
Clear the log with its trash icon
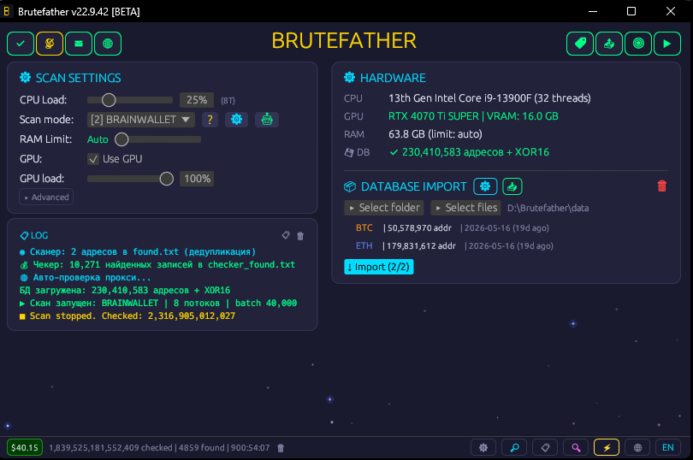pos(300,236)
